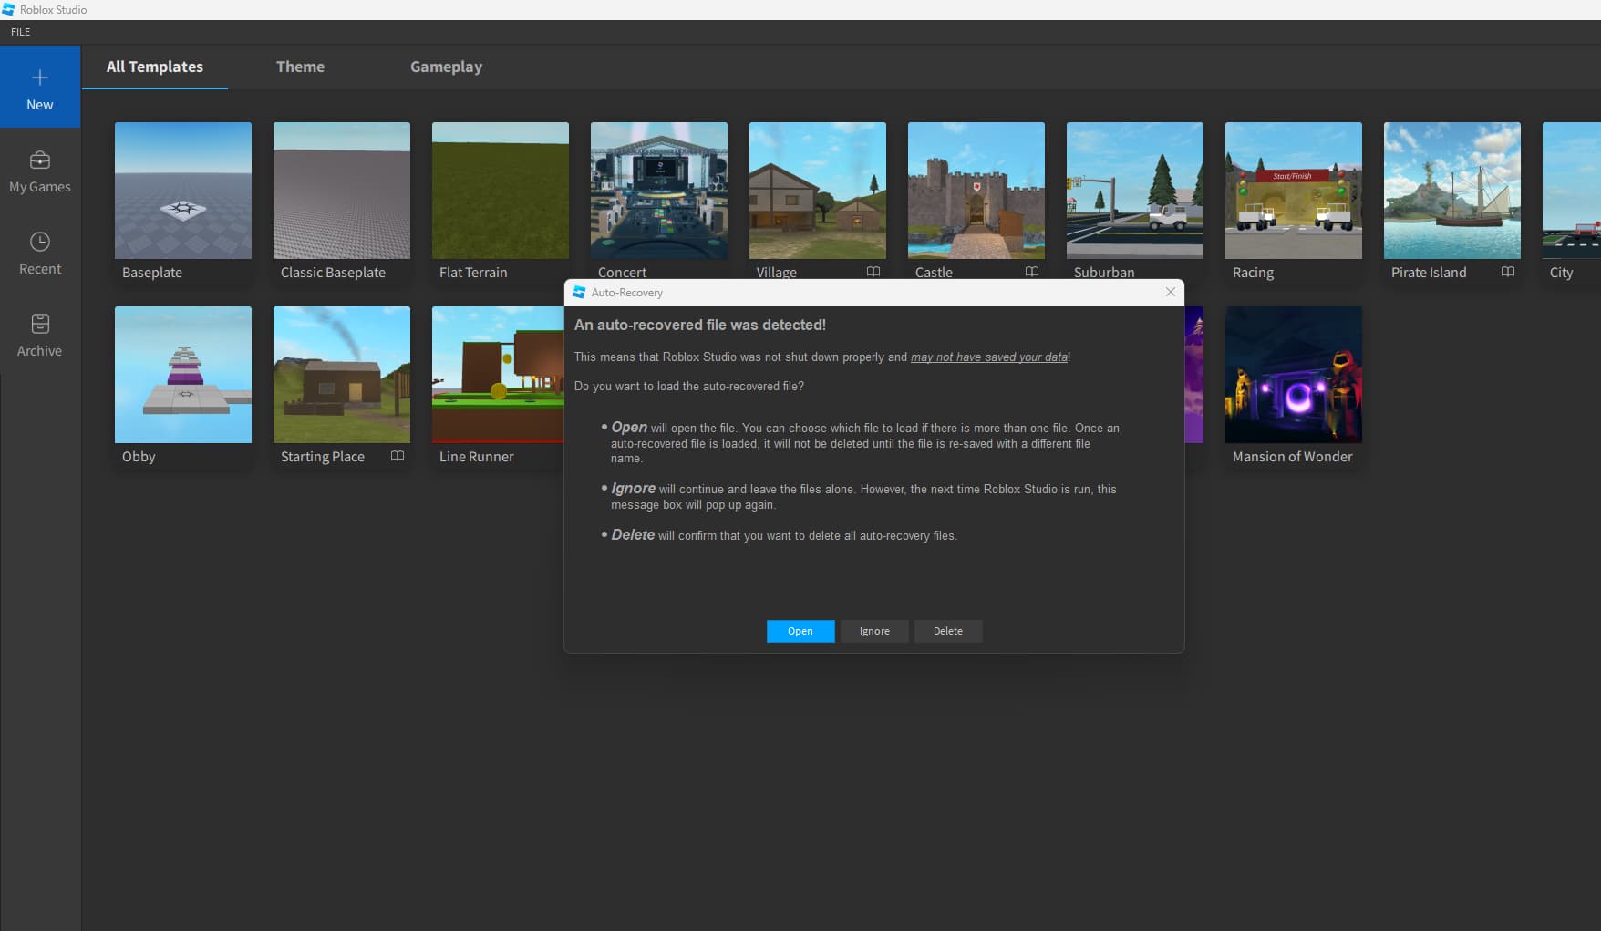Click Delete to remove auto-recovery files
This screenshot has height=931, width=1601.
point(947,631)
